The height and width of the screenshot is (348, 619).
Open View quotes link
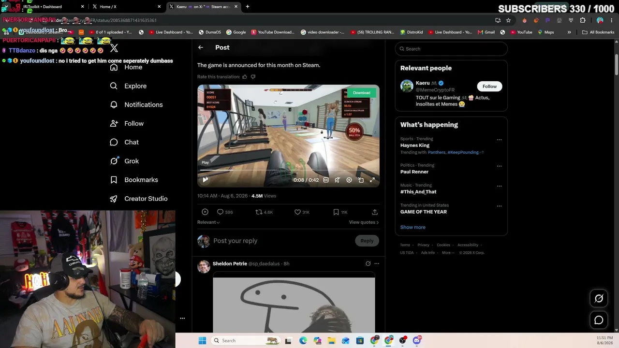coord(364,222)
